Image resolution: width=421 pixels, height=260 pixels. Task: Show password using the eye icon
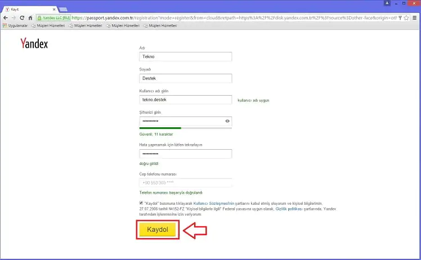[227, 121]
